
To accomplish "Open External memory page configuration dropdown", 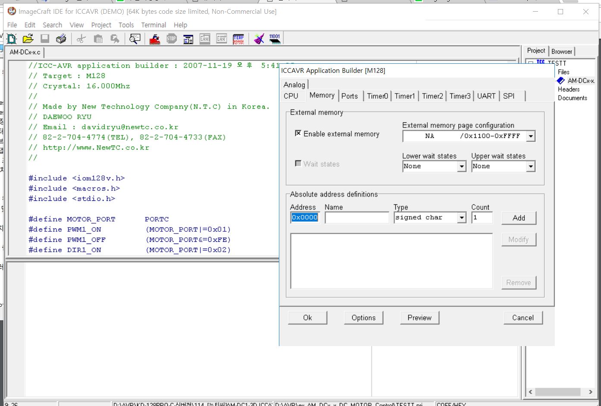I will pos(531,136).
